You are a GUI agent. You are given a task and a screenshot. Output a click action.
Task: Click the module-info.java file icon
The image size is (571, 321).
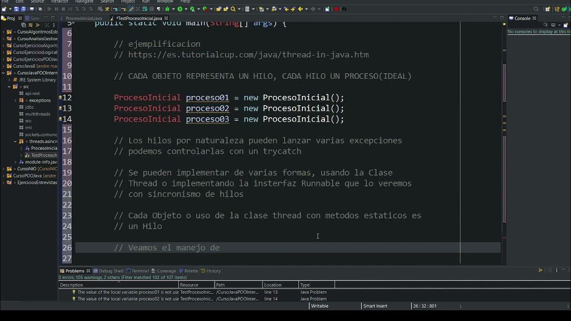coord(21,162)
